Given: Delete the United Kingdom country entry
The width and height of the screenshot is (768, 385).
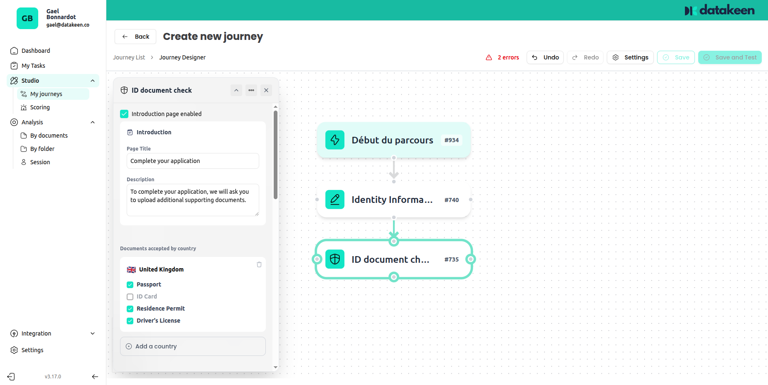Looking at the screenshot, I should click(259, 264).
